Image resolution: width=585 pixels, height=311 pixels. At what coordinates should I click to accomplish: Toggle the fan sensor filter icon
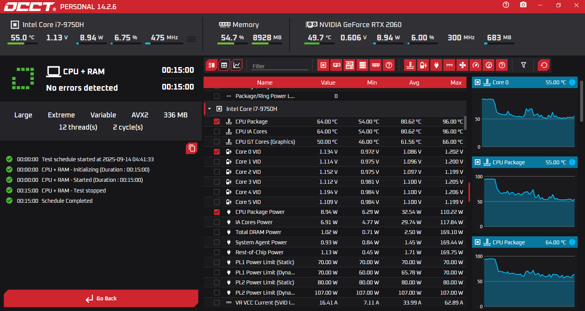(463, 65)
